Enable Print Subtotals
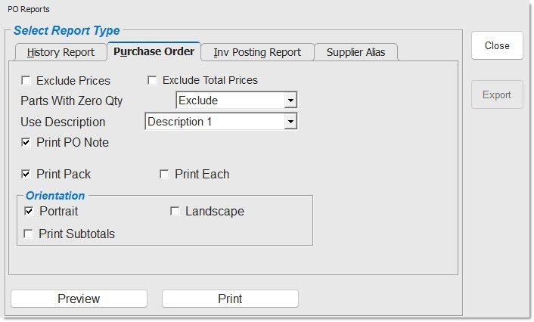 pyautogui.click(x=29, y=234)
